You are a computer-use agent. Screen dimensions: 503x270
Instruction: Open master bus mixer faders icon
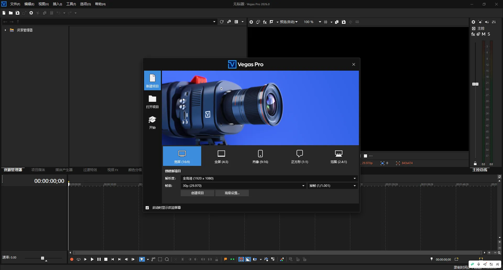pyautogui.click(x=494, y=22)
